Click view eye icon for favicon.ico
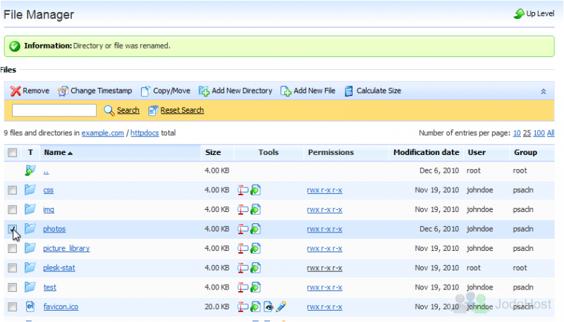 click(x=269, y=306)
